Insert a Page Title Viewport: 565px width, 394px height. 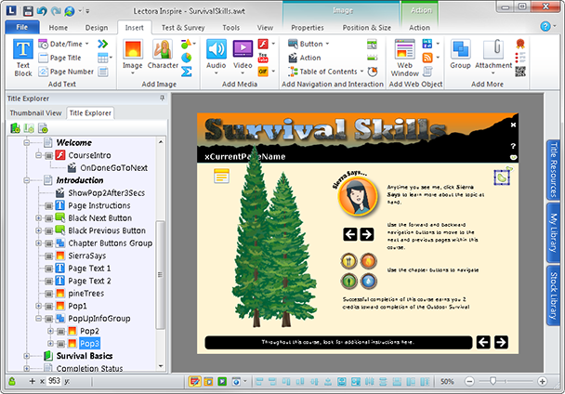[x=59, y=58]
